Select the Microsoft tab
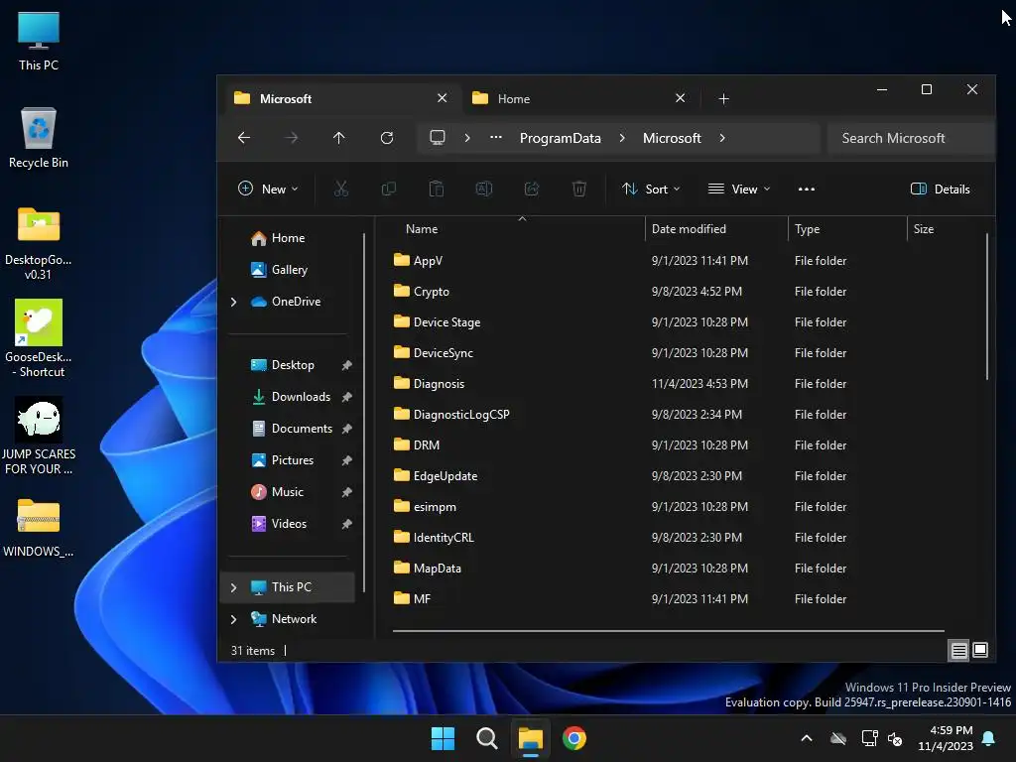Screen dimensions: 1016x762 (340, 98)
